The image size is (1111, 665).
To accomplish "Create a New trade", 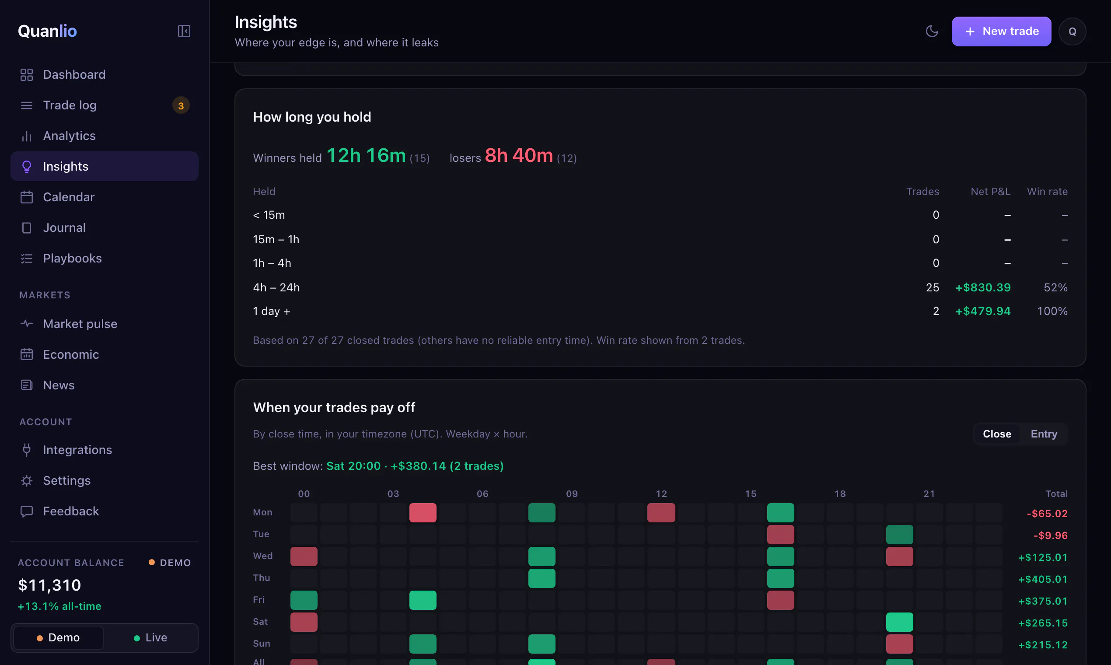I will (x=1001, y=31).
